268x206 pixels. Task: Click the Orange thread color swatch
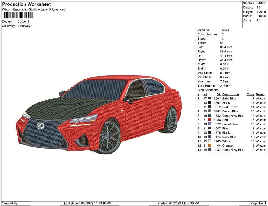(x=210, y=145)
